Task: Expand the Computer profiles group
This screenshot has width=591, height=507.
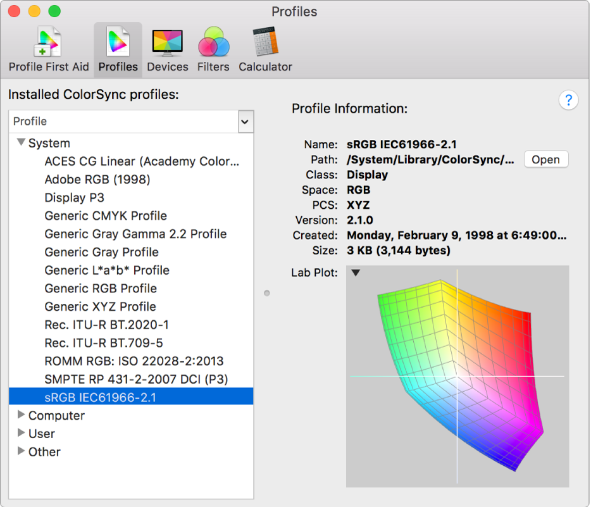Action: pyautogui.click(x=21, y=415)
